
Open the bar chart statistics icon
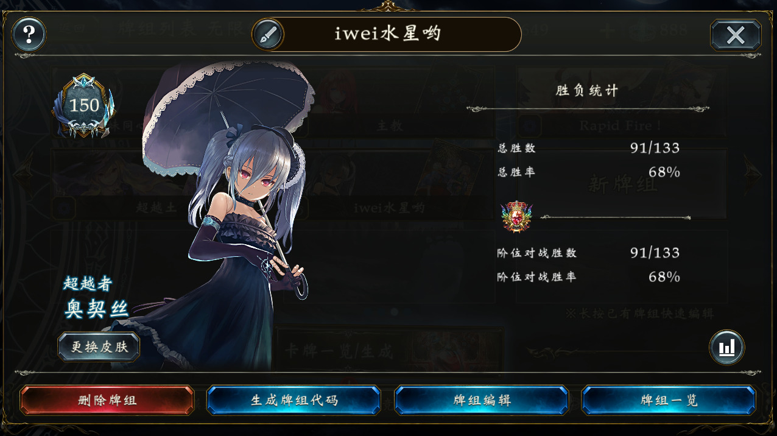pos(727,348)
